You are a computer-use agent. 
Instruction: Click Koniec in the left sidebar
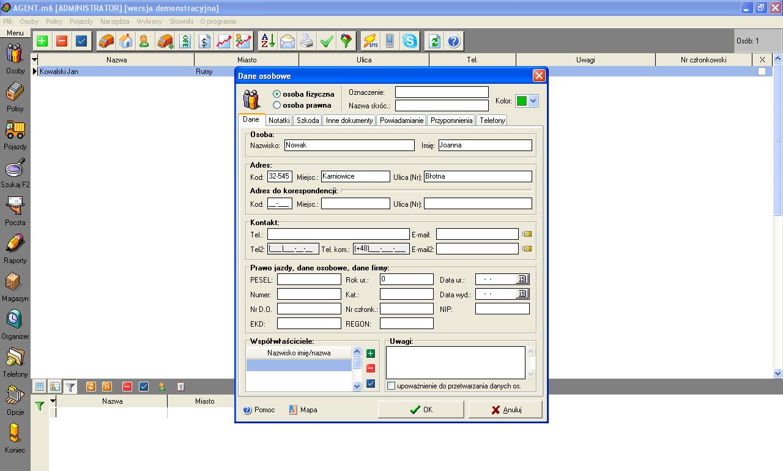coord(15,438)
